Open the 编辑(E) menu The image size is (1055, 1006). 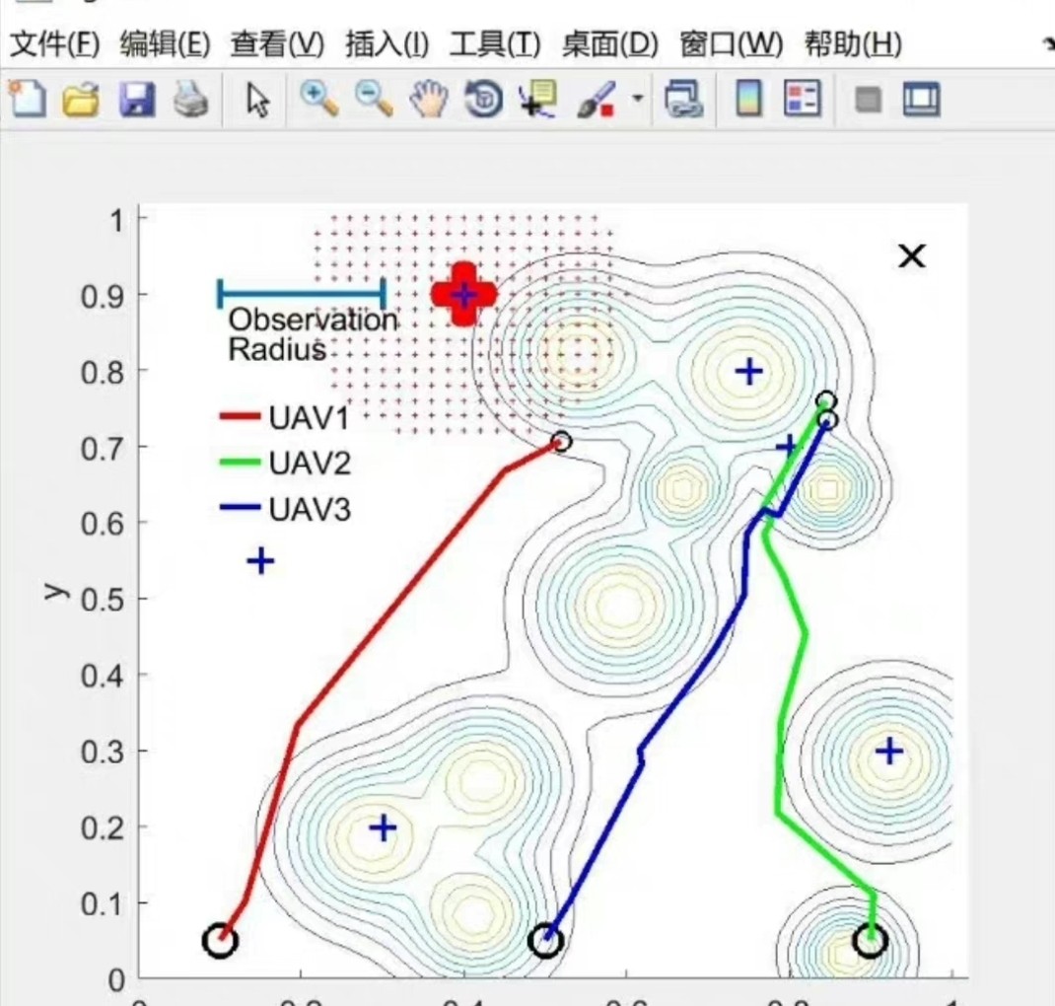[166, 44]
